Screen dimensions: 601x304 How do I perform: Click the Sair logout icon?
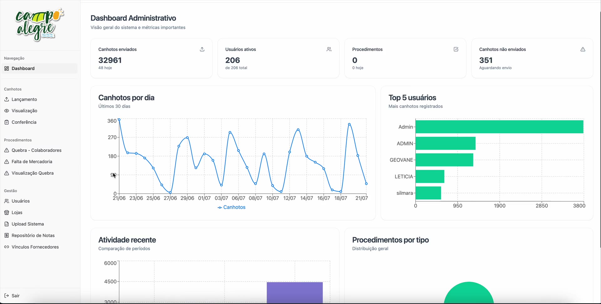[7, 296]
